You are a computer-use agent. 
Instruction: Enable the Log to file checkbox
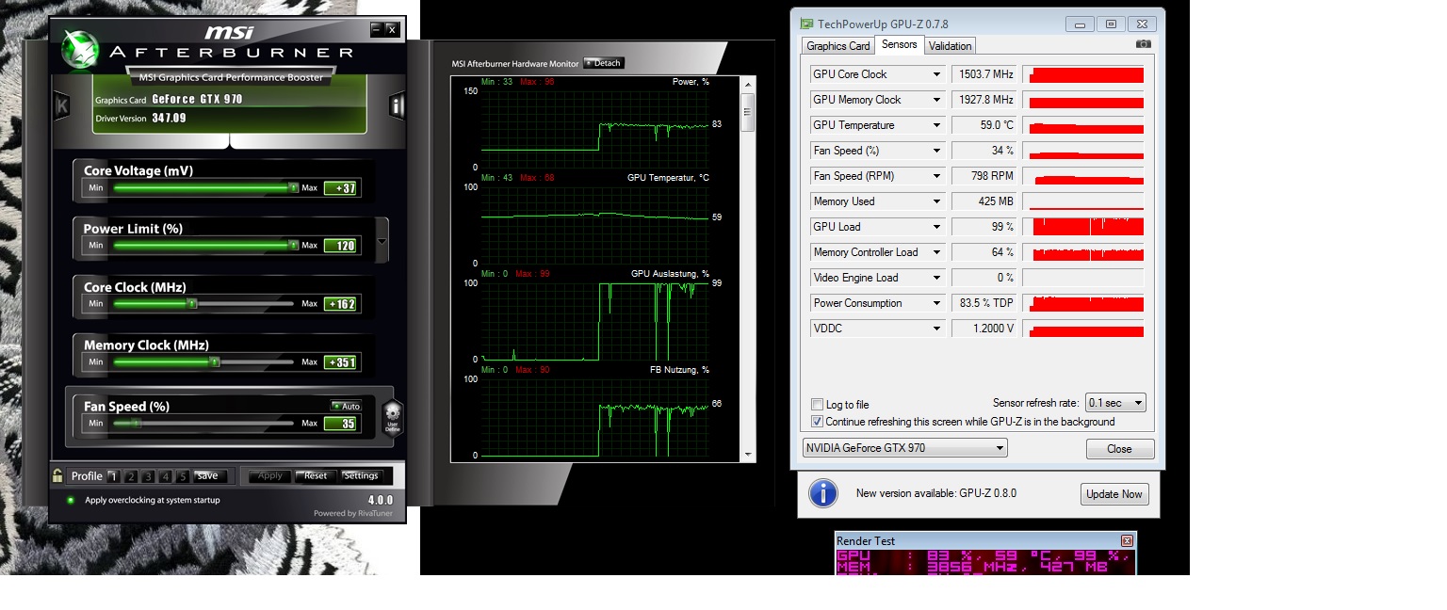pyautogui.click(x=818, y=405)
